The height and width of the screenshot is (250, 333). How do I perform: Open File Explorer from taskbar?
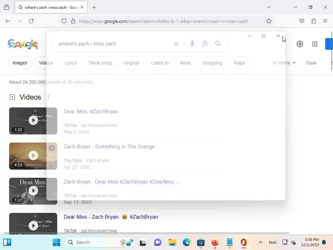pyautogui.click(x=172, y=242)
